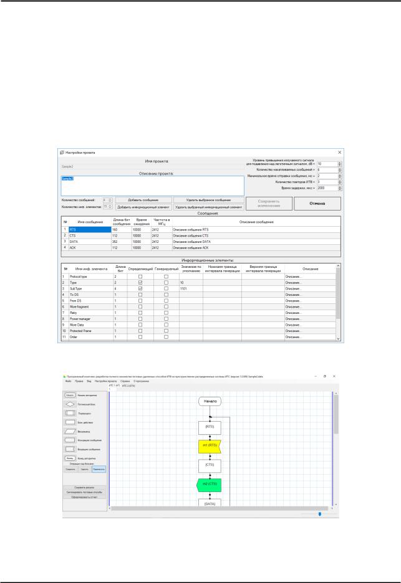
Task: Click scroll-down arrow of info elements table
Action: pyautogui.click(x=338, y=339)
